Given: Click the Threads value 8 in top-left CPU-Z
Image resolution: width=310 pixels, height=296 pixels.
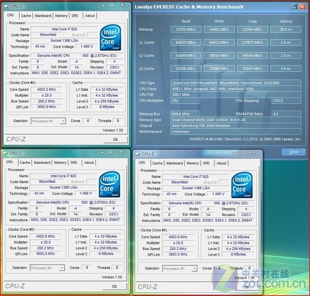Looking at the screenshot, I should [x=118, y=121].
